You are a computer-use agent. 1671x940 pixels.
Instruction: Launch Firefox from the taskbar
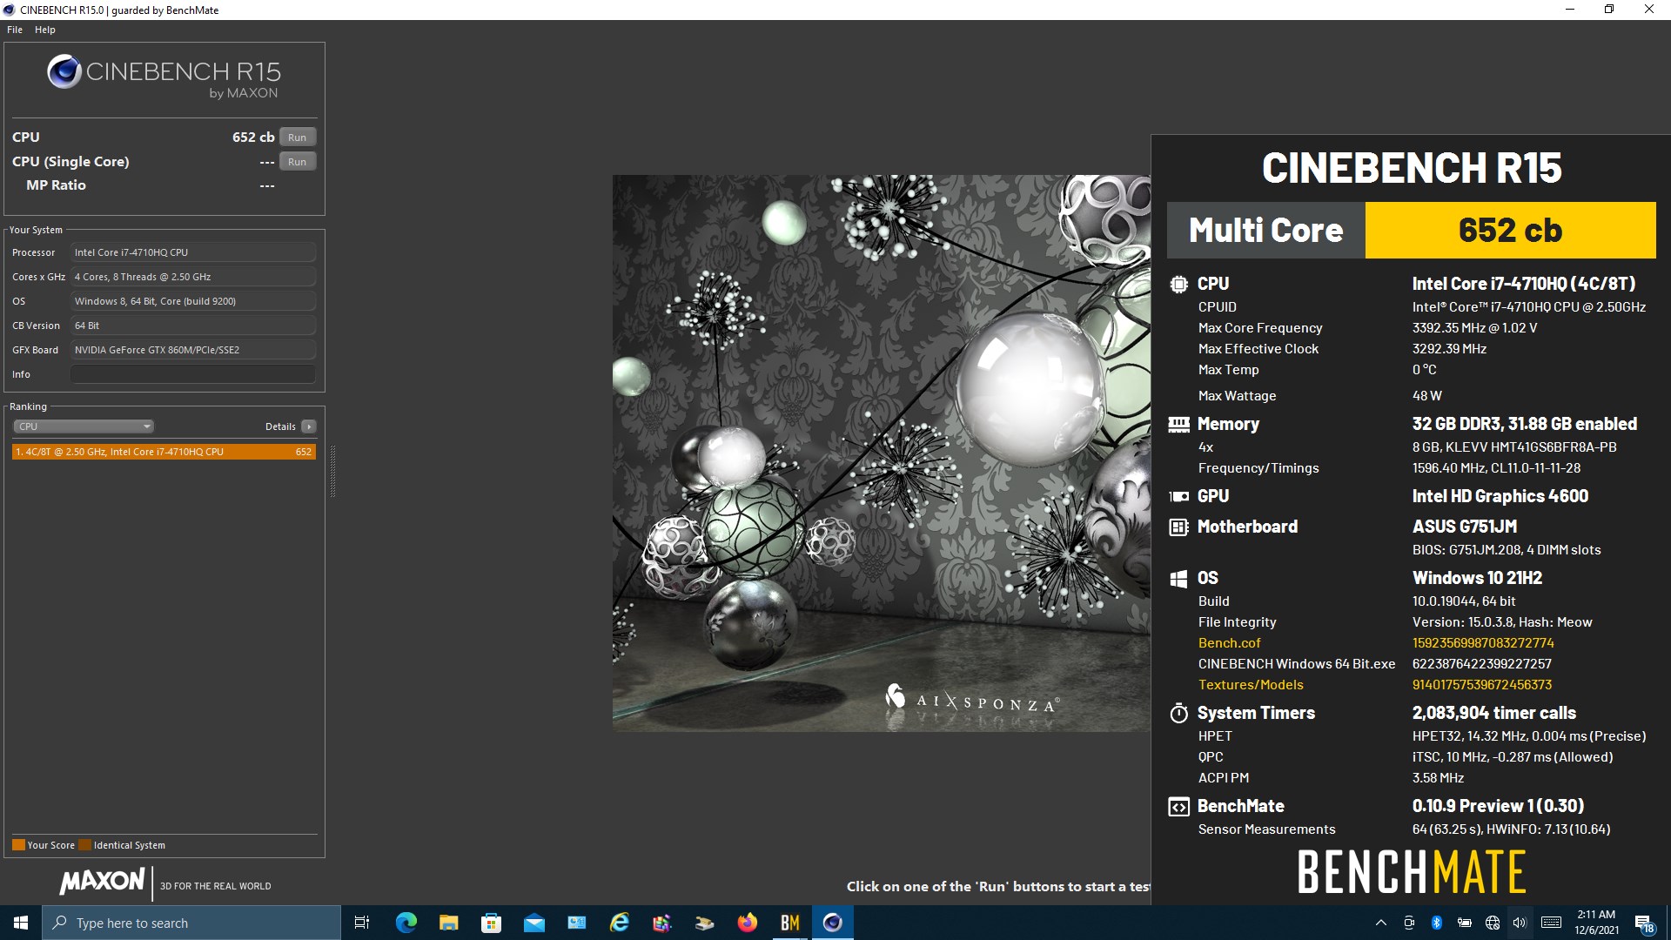(x=748, y=923)
